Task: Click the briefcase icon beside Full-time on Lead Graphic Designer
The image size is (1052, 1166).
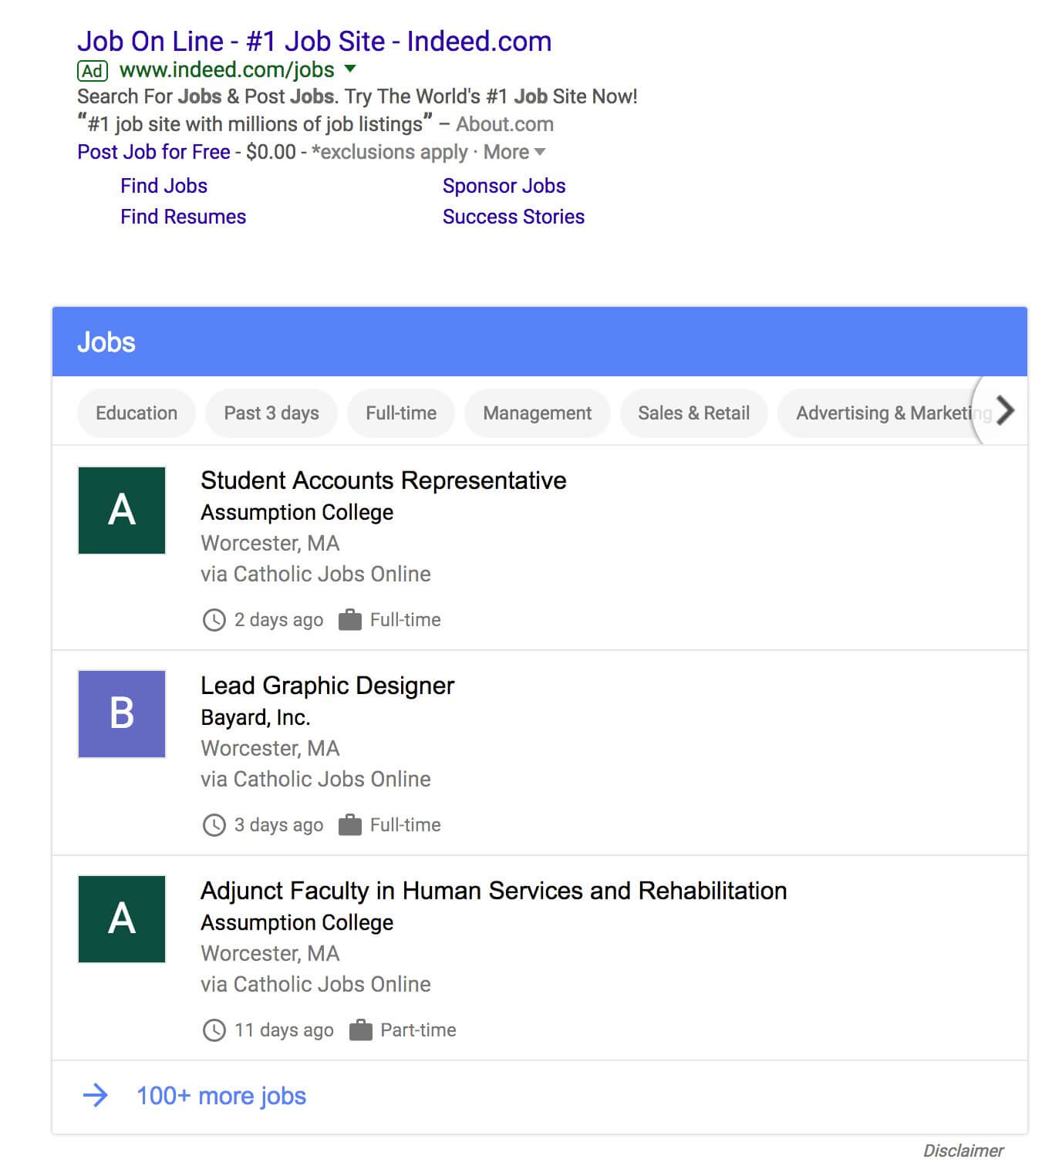Action: [x=351, y=824]
